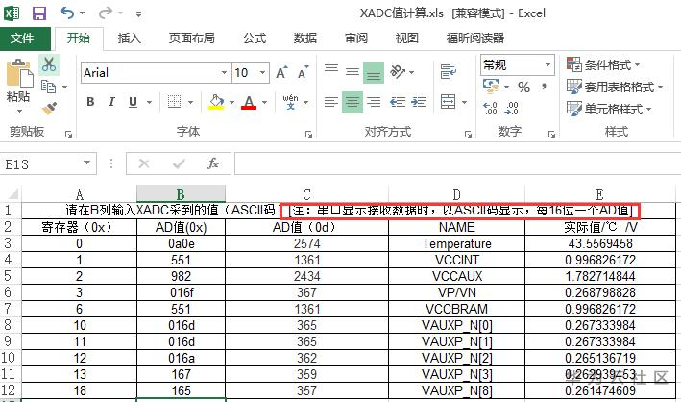Toggle the Center alignment icon
The height and width of the screenshot is (402, 681).
point(353,102)
